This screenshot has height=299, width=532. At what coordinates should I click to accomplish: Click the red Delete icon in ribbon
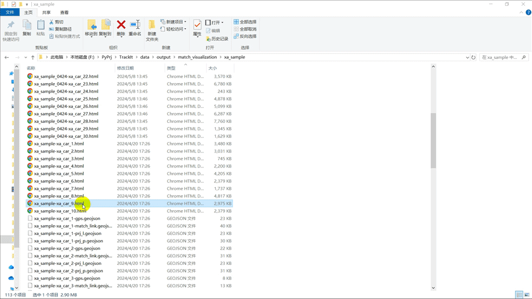click(121, 25)
